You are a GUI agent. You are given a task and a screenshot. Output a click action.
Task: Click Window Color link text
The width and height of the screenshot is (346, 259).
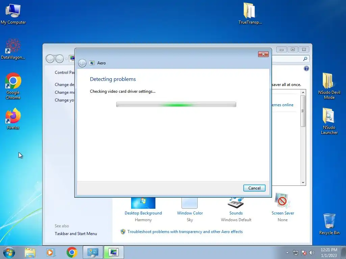(x=190, y=213)
